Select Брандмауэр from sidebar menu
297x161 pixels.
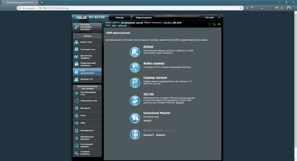pos(87,131)
